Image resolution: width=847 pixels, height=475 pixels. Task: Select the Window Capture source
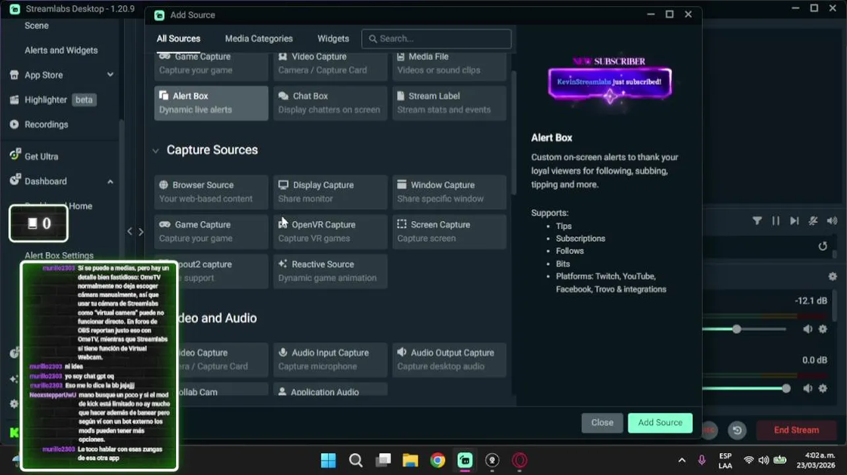(x=449, y=192)
